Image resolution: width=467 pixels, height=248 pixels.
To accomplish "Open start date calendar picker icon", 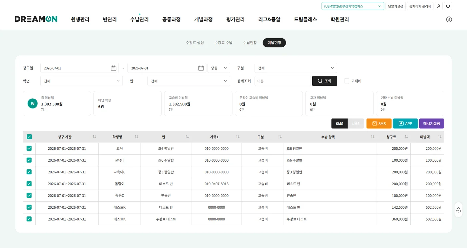I will pos(113,68).
